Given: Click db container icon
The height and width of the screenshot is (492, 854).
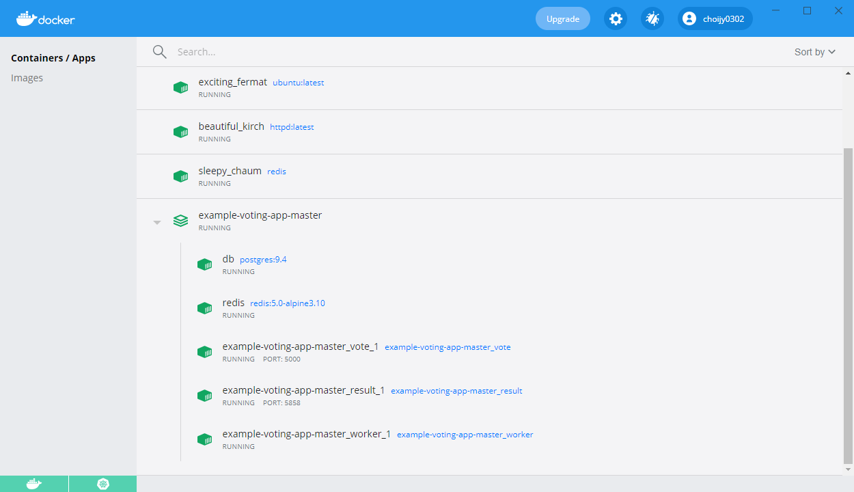Looking at the screenshot, I should [x=204, y=264].
